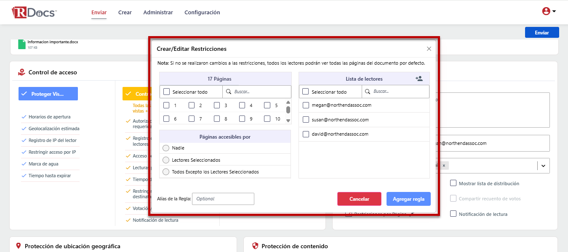
Task: Click the Protección de contenido shield icon
Action: coord(255,246)
